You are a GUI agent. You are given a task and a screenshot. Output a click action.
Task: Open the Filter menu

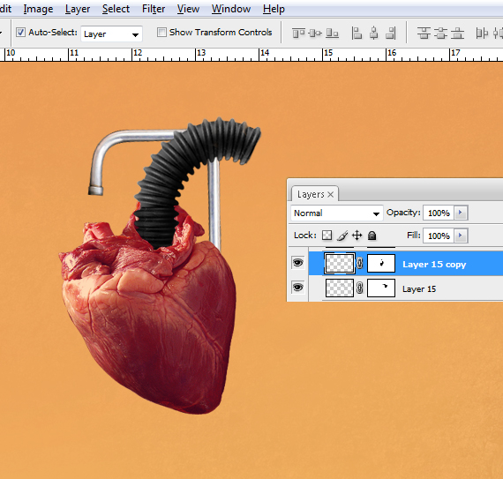pos(154,9)
